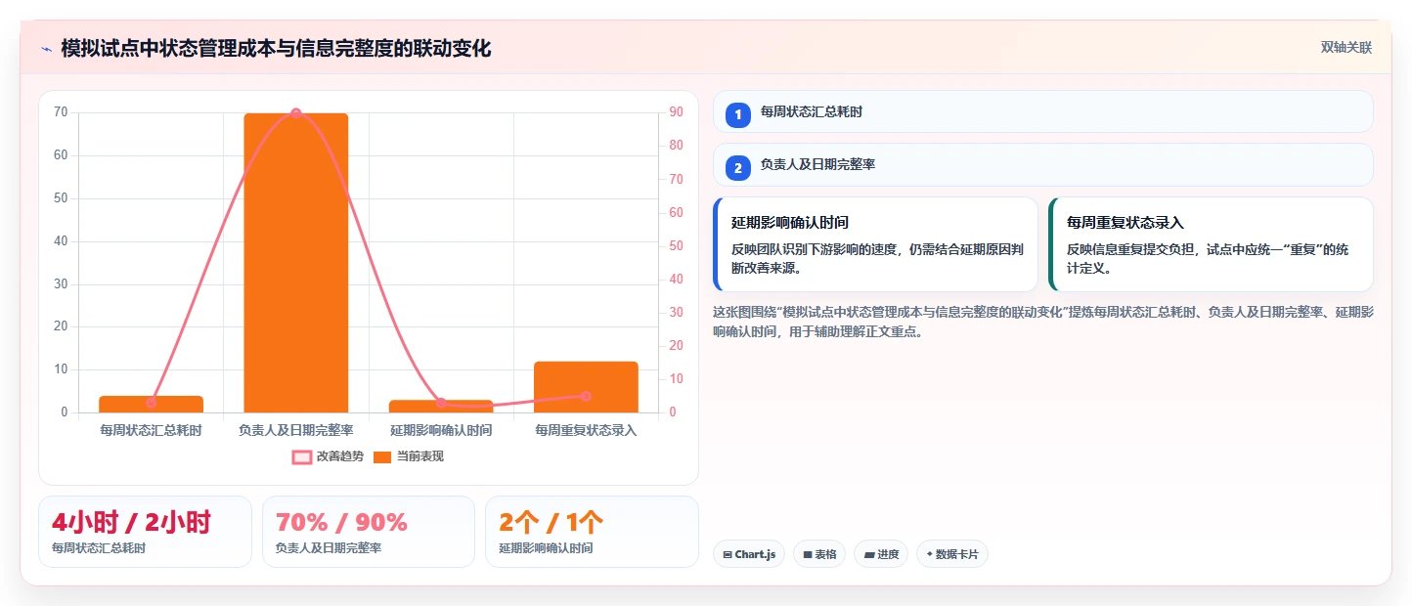Click the 延期影响确认时间 orange bar
Image resolution: width=1412 pixels, height=606 pixels.
(441, 406)
